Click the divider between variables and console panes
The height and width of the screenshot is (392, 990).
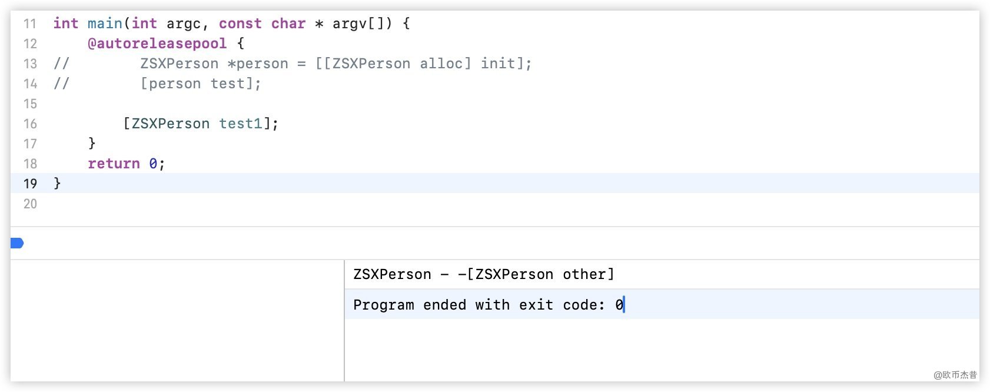[344, 321]
